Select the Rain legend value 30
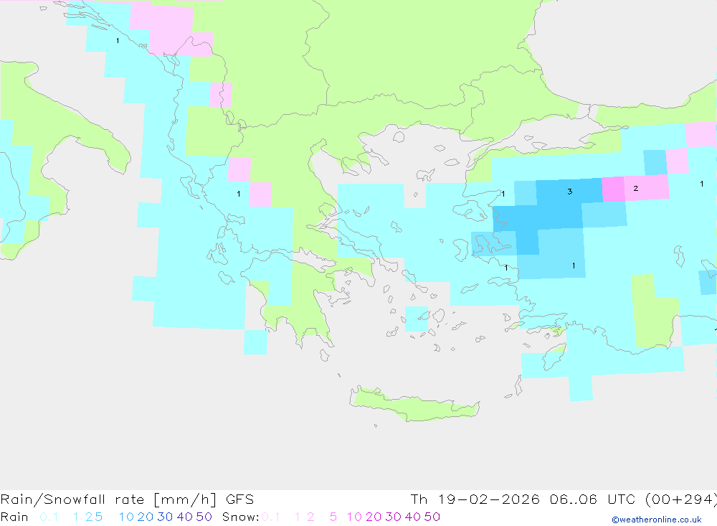Viewport: 717px width, 526px height. (x=165, y=517)
